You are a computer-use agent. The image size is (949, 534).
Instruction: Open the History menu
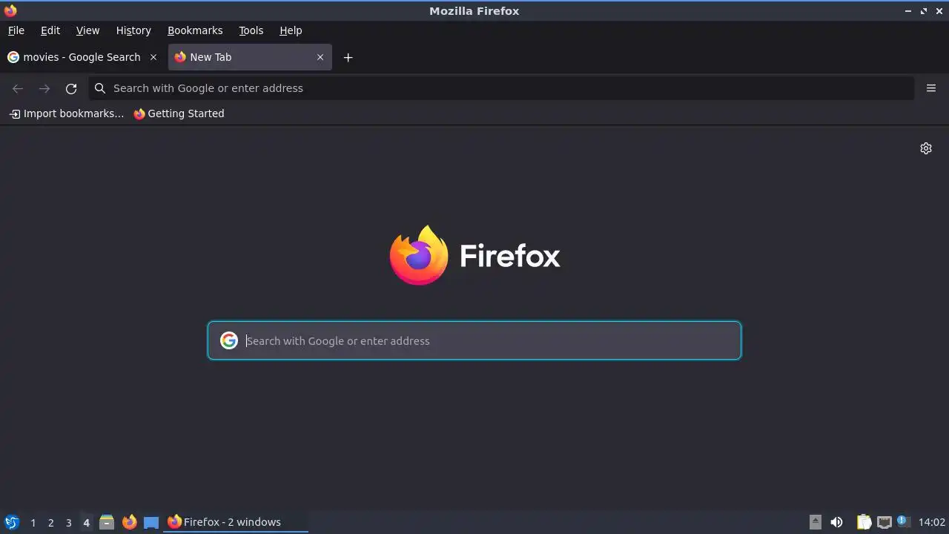click(x=133, y=30)
